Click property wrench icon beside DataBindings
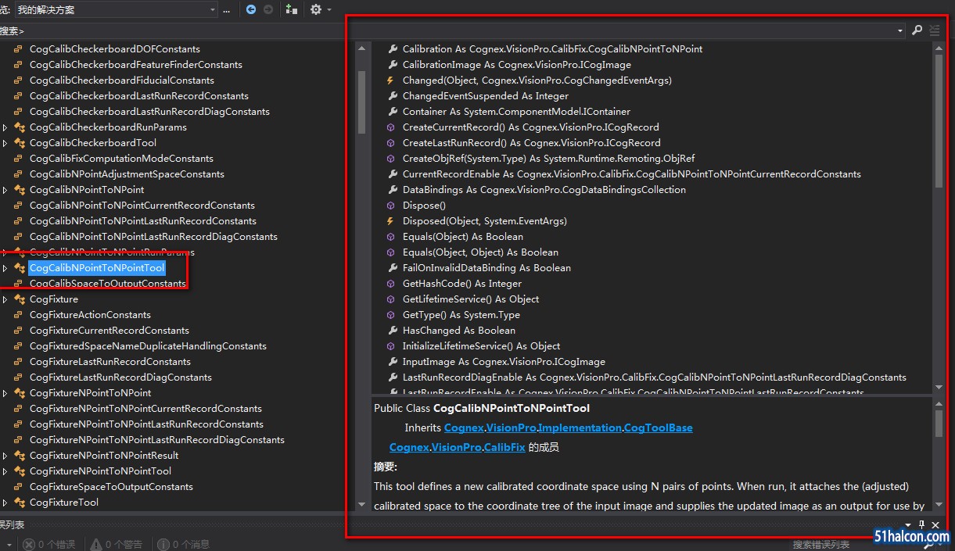The height and width of the screenshot is (551, 955). point(392,190)
